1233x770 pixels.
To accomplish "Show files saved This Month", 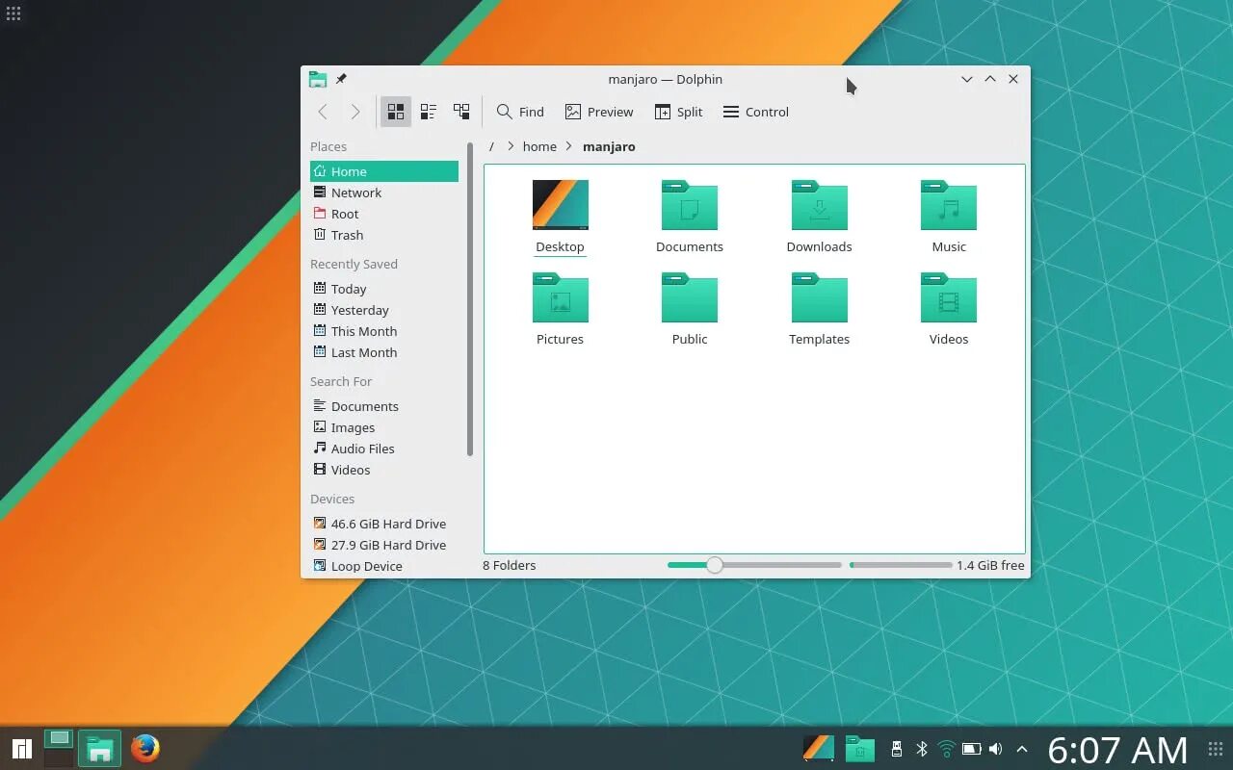I will (x=384, y=331).
